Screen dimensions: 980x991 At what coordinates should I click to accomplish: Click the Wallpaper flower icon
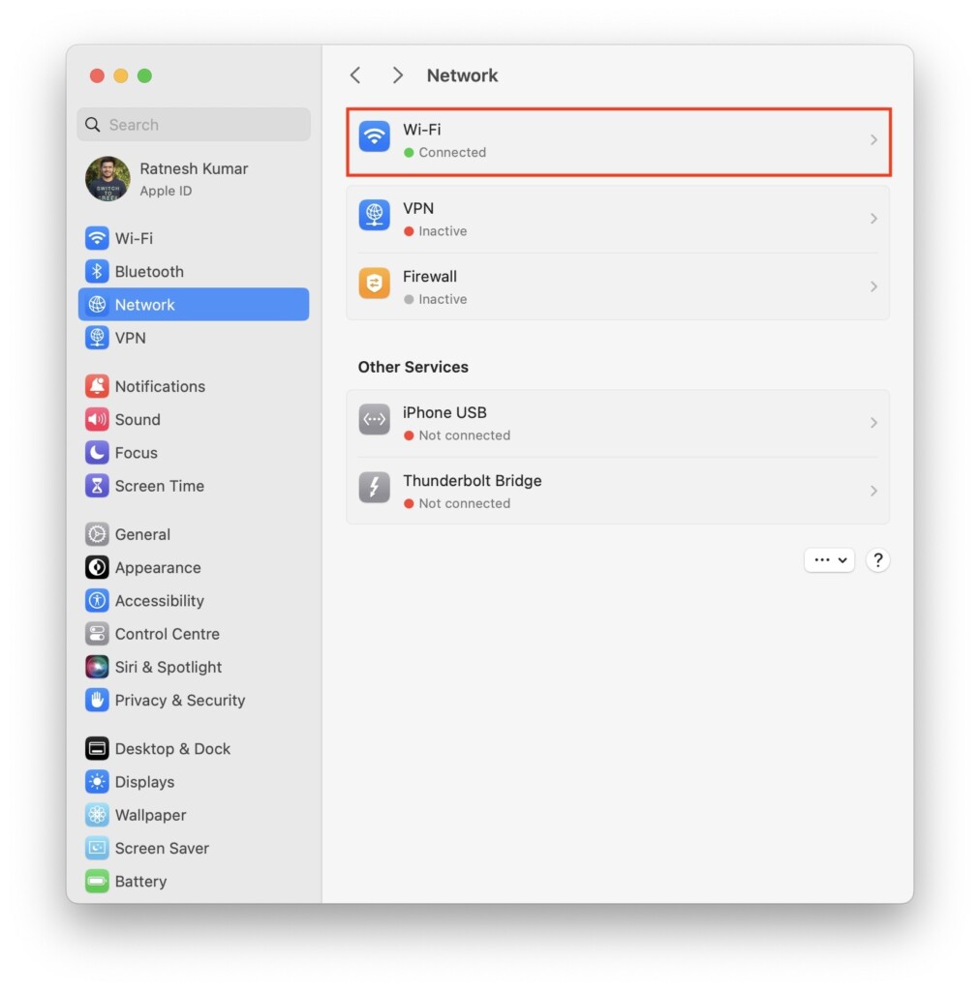pos(97,815)
